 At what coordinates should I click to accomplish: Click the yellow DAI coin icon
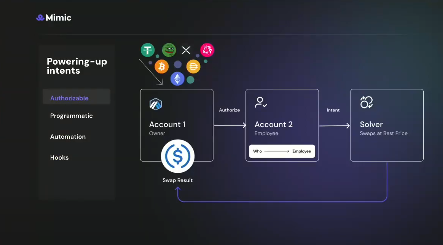(193, 67)
